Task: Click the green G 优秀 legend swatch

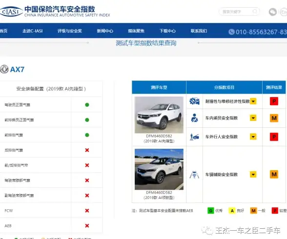Action: 211,211
